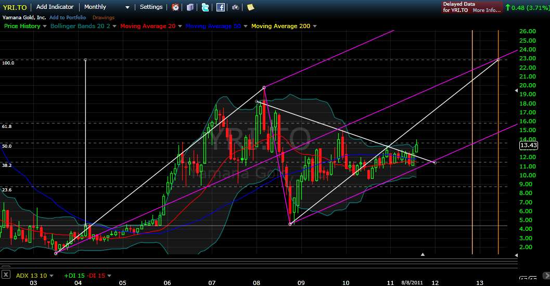Expand Moving Average 20 options arrow

pos(180,27)
